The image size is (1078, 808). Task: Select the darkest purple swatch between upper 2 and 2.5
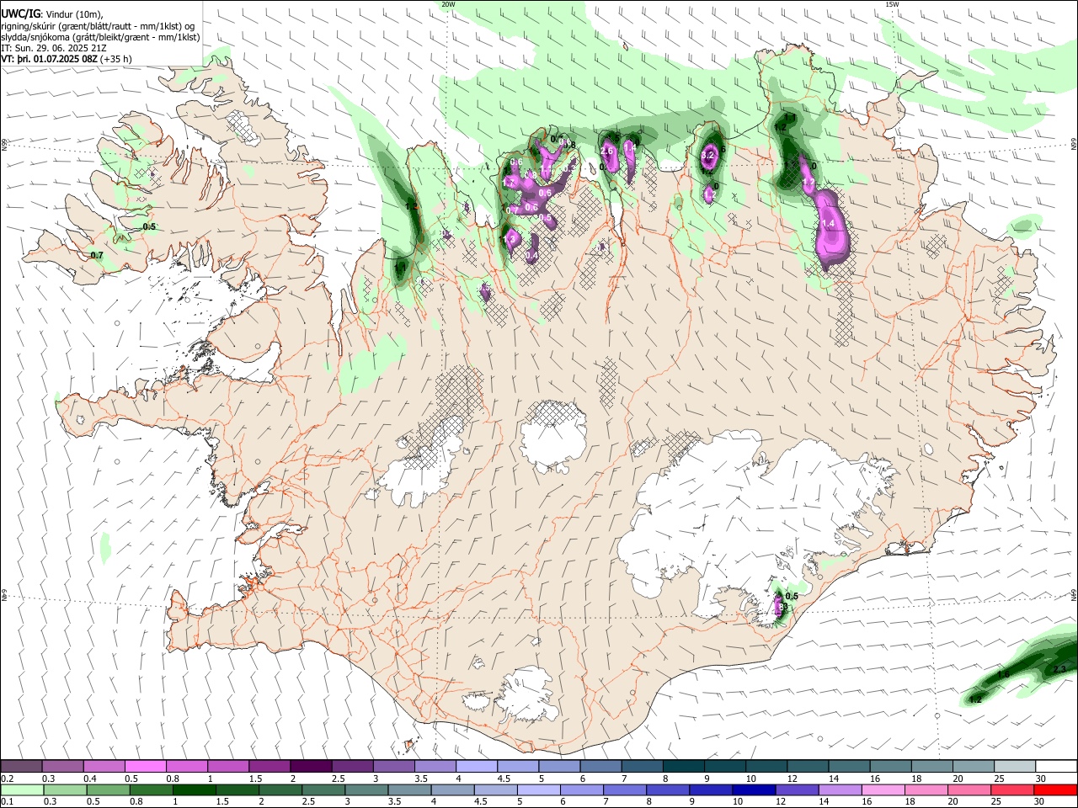click(x=310, y=767)
